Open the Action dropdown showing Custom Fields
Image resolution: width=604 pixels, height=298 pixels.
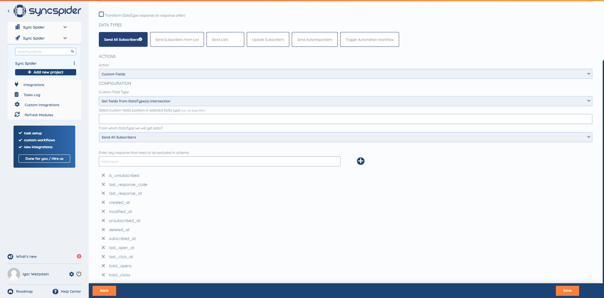pos(345,74)
